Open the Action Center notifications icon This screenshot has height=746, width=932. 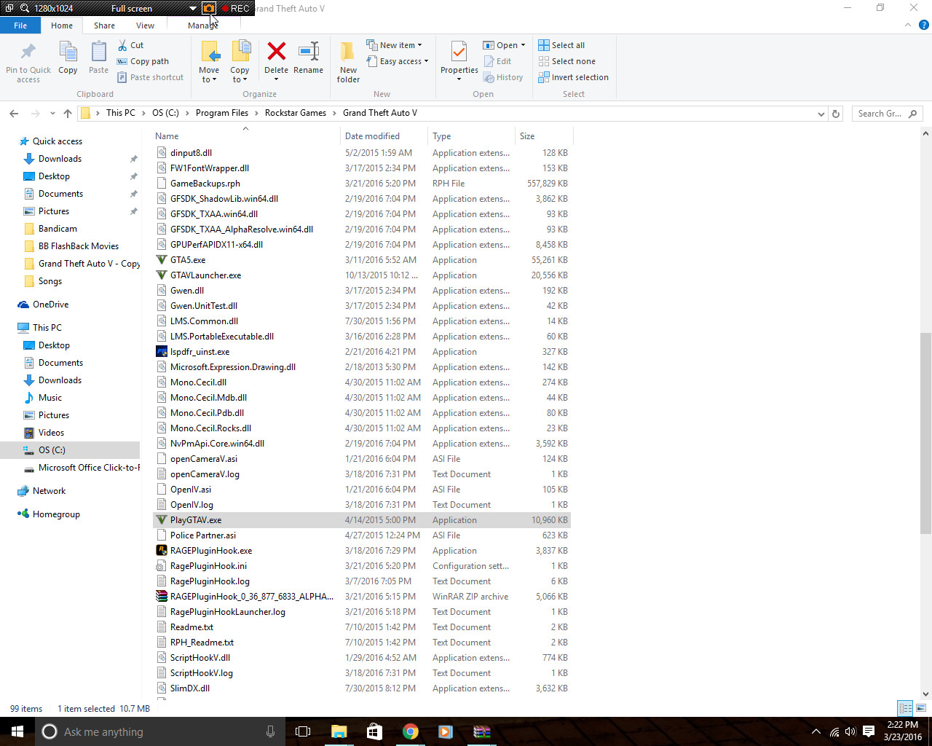click(x=869, y=731)
